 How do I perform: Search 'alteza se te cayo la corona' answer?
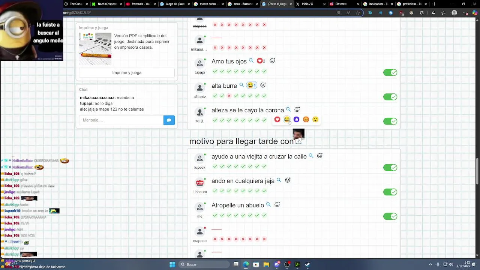288,109
